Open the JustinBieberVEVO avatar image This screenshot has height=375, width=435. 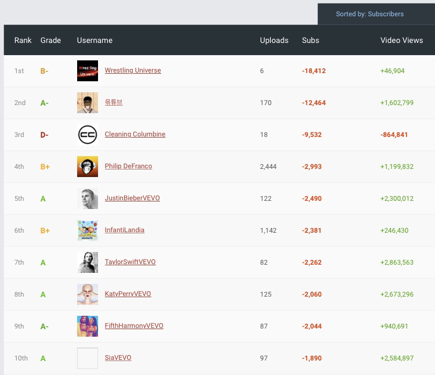(88, 199)
